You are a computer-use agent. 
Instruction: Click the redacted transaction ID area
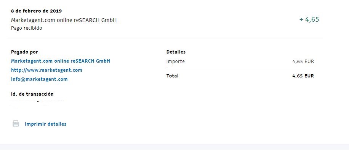click(37, 103)
